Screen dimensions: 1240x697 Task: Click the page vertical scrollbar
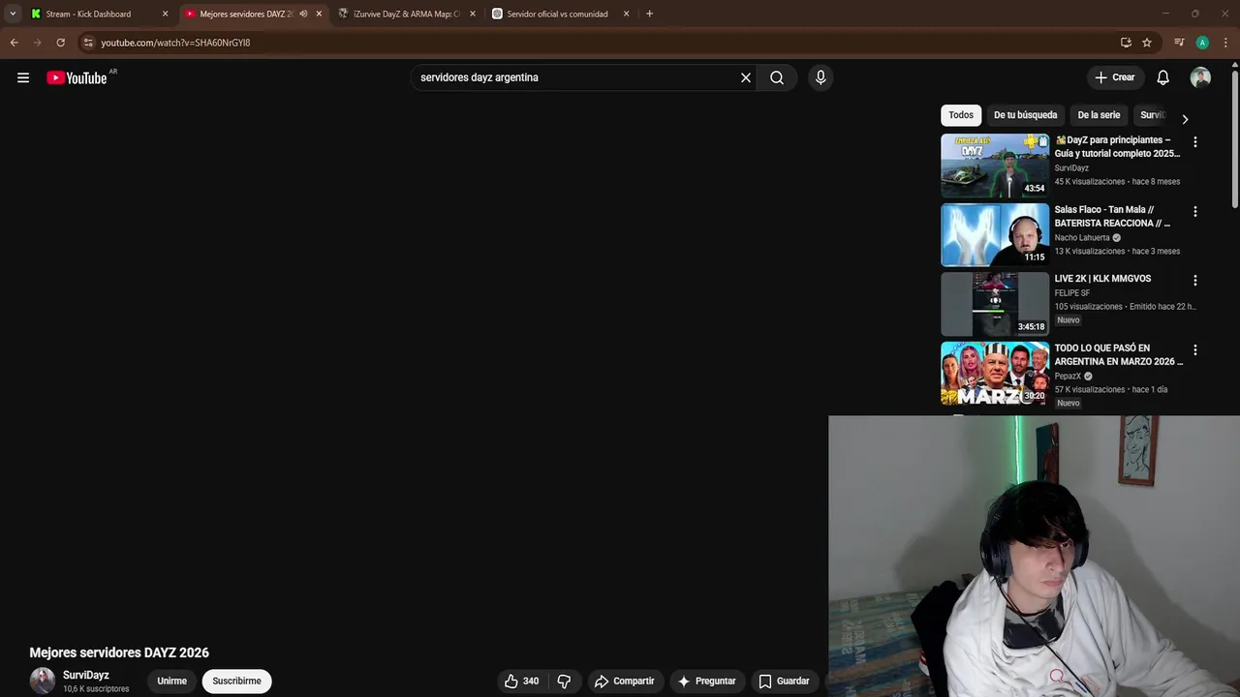(1235, 138)
